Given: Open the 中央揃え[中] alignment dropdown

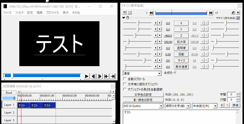Looking at the screenshot, I should pyautogui.click(x=205, y=106).
